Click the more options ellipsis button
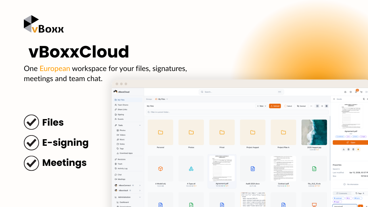Screen dimensions: 368x207 click(311, 106)
